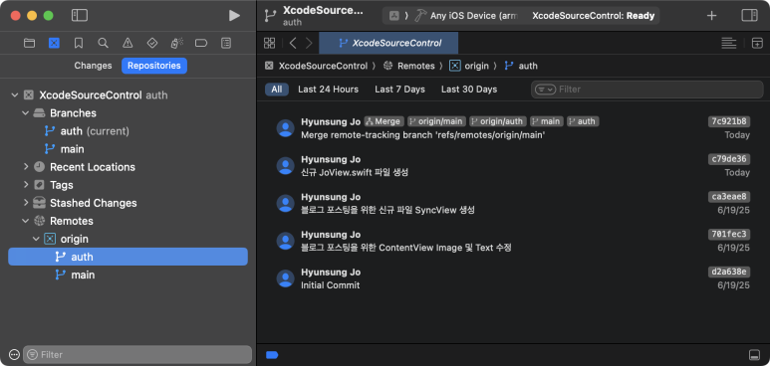
Task: Toggle the navigator sidebar button
Action: point(79,15)
